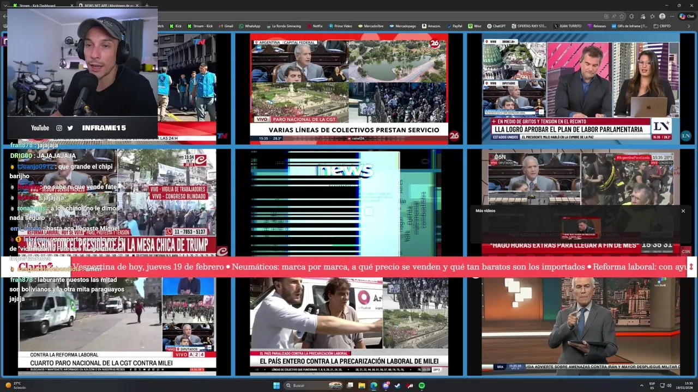Open the PayPal bookmark
The width and height of the screenshot is (698, 392).
454,26
